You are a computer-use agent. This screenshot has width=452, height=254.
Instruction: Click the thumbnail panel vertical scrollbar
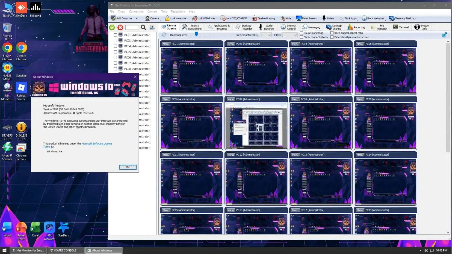click(448, 137)
